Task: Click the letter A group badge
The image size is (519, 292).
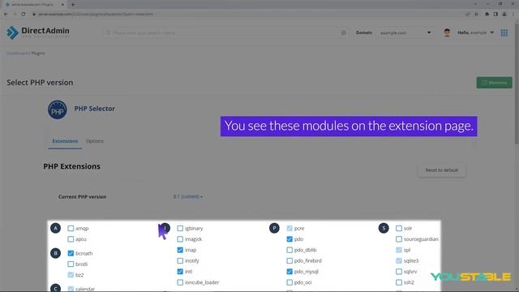Action: pos(55,228)
